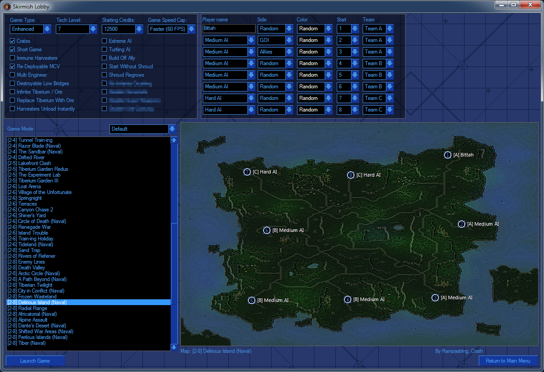The height and width of the screenshot is (372, 544).
Task: Choose start location marker 5 on map
Action: (x=251, y=300)
